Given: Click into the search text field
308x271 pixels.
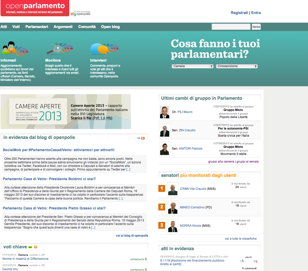Looking at the screenshot, I should tap(231, 27).
